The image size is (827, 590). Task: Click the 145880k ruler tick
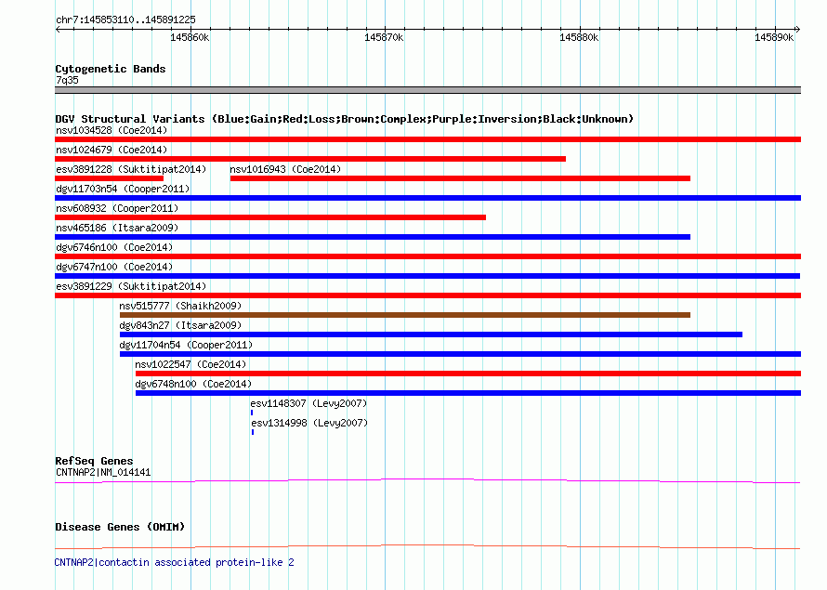click(x=579, y=37)
